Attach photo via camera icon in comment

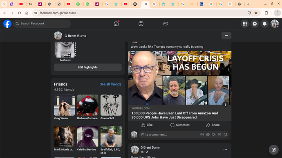[x=213, y=134]
